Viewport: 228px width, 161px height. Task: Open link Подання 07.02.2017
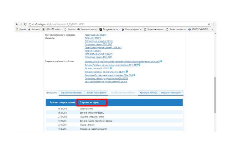[93, 38]
